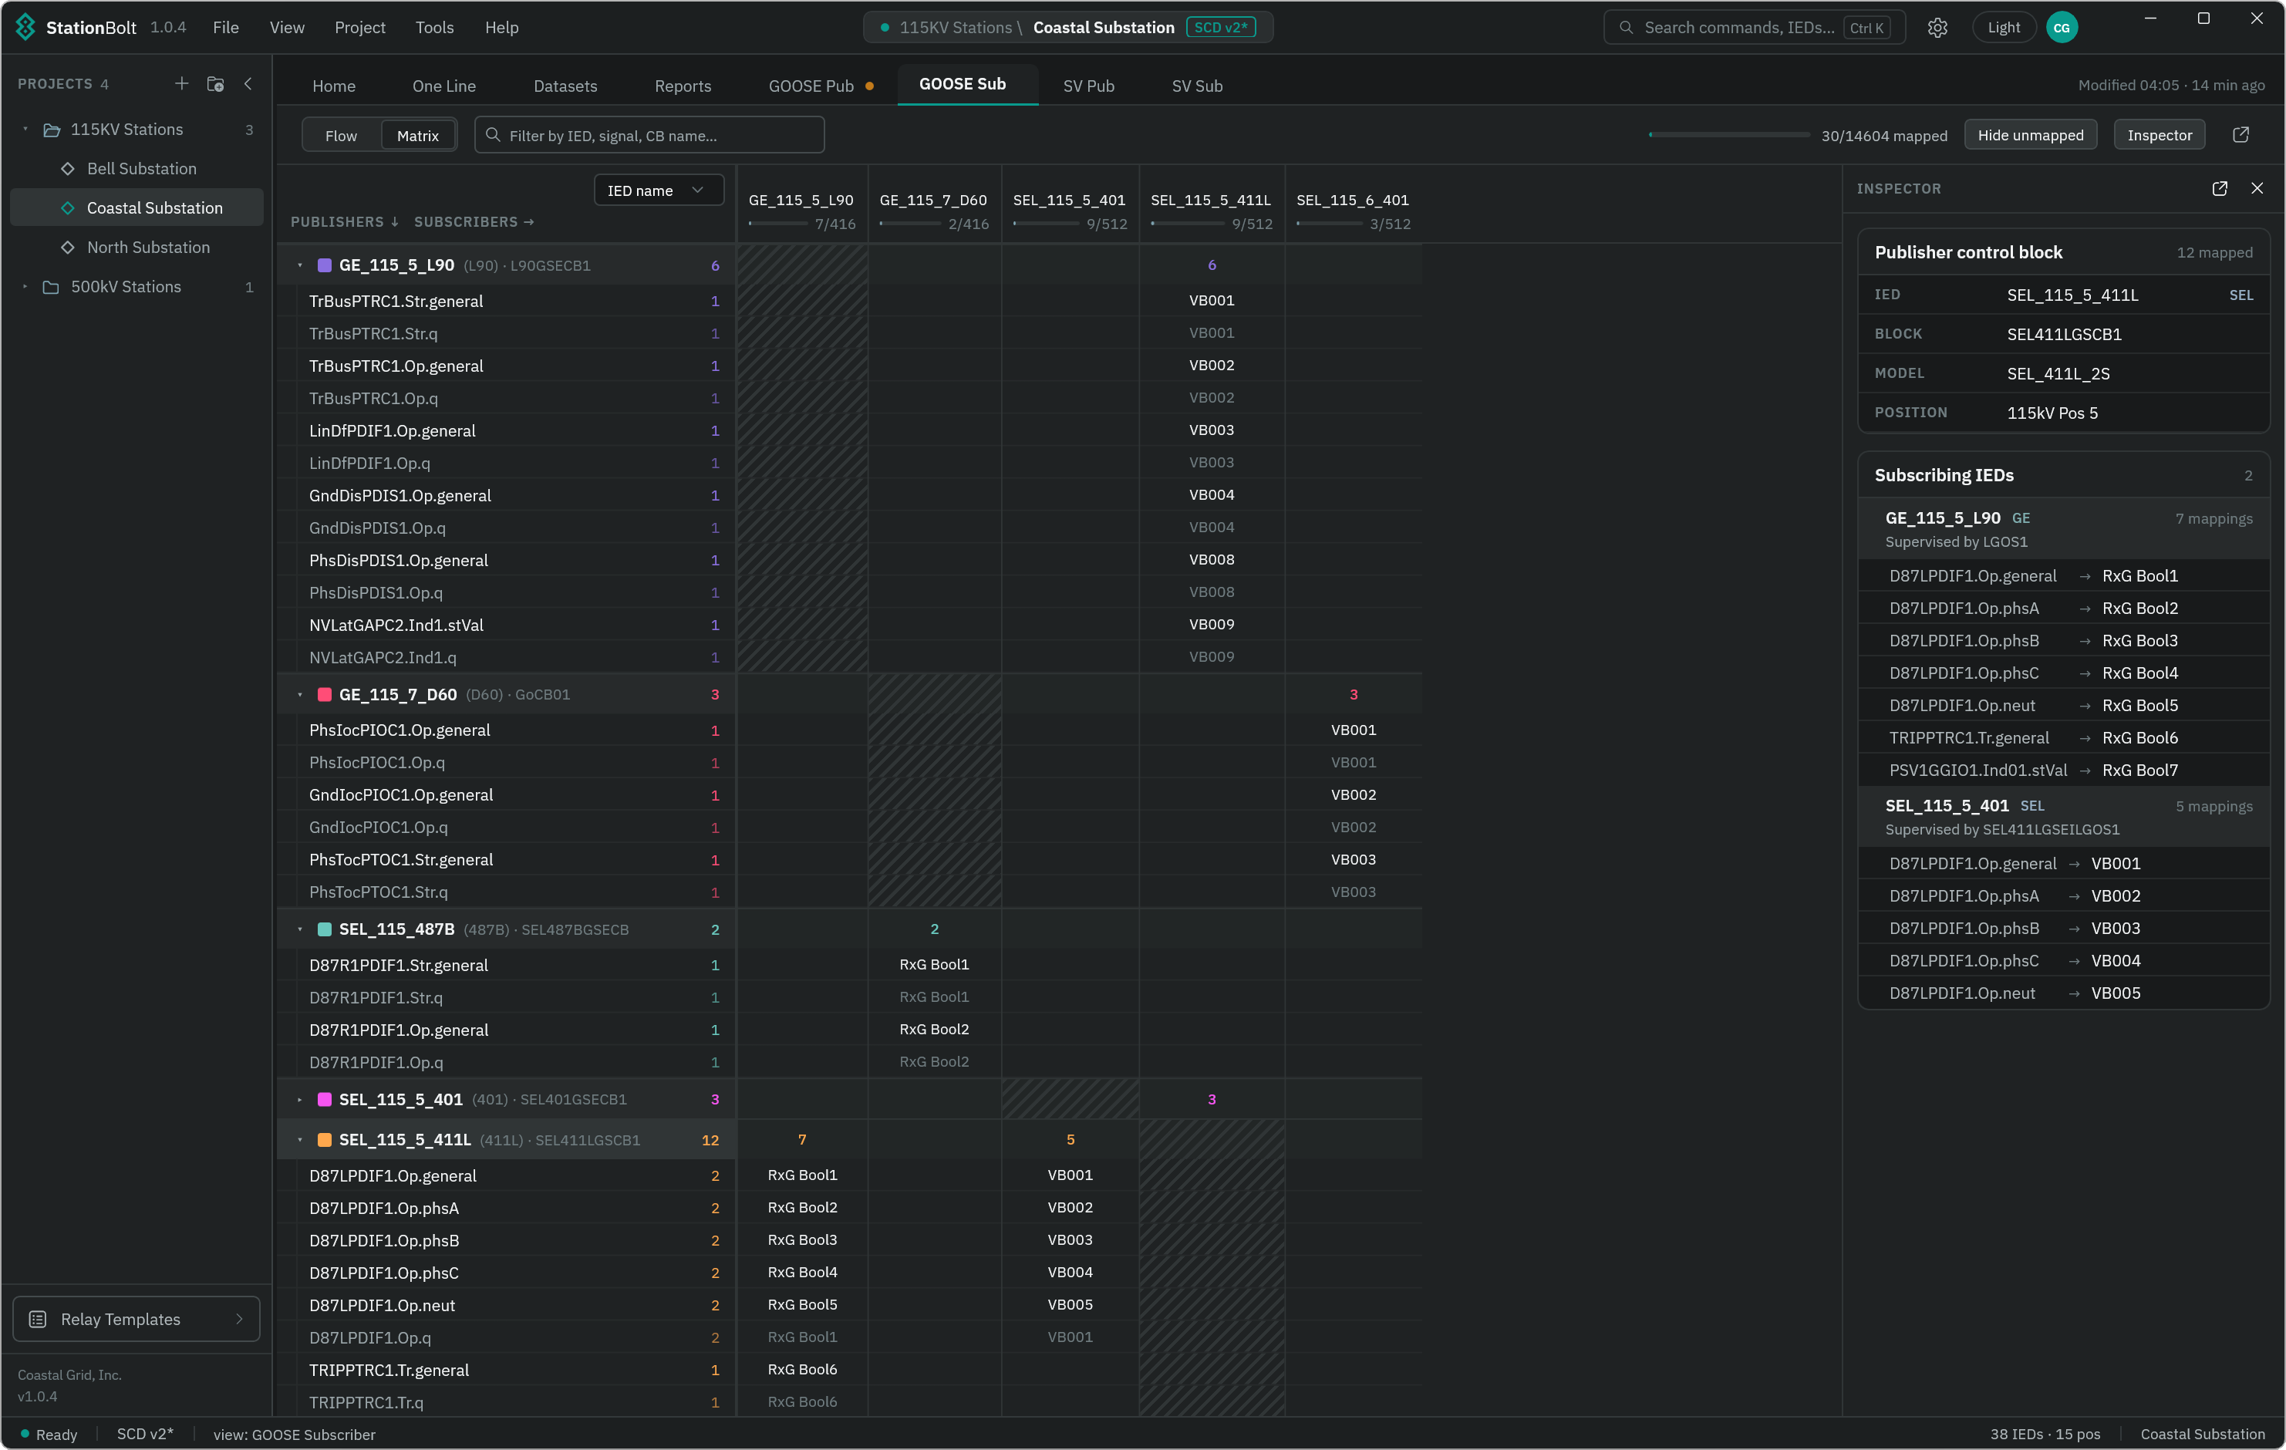Open the settings gear icon

pyautogui.click(x=1937, y=28)
